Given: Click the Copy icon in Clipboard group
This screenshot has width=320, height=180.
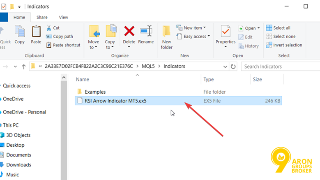Looking at the screenshot, I should 19,32.
